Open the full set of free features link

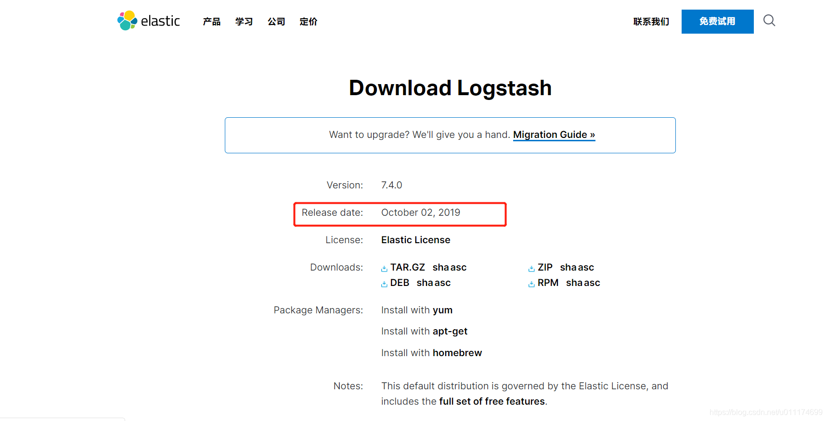492,401
